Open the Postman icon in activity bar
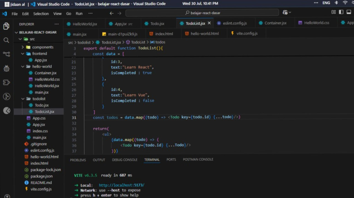The image size is (354, 198). 6,111
